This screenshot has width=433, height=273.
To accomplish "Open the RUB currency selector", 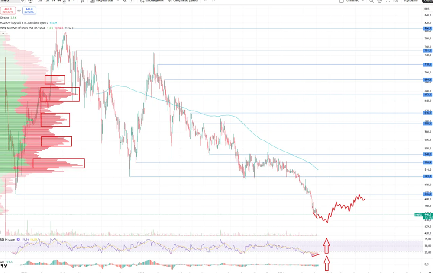I will click(427, 9).
